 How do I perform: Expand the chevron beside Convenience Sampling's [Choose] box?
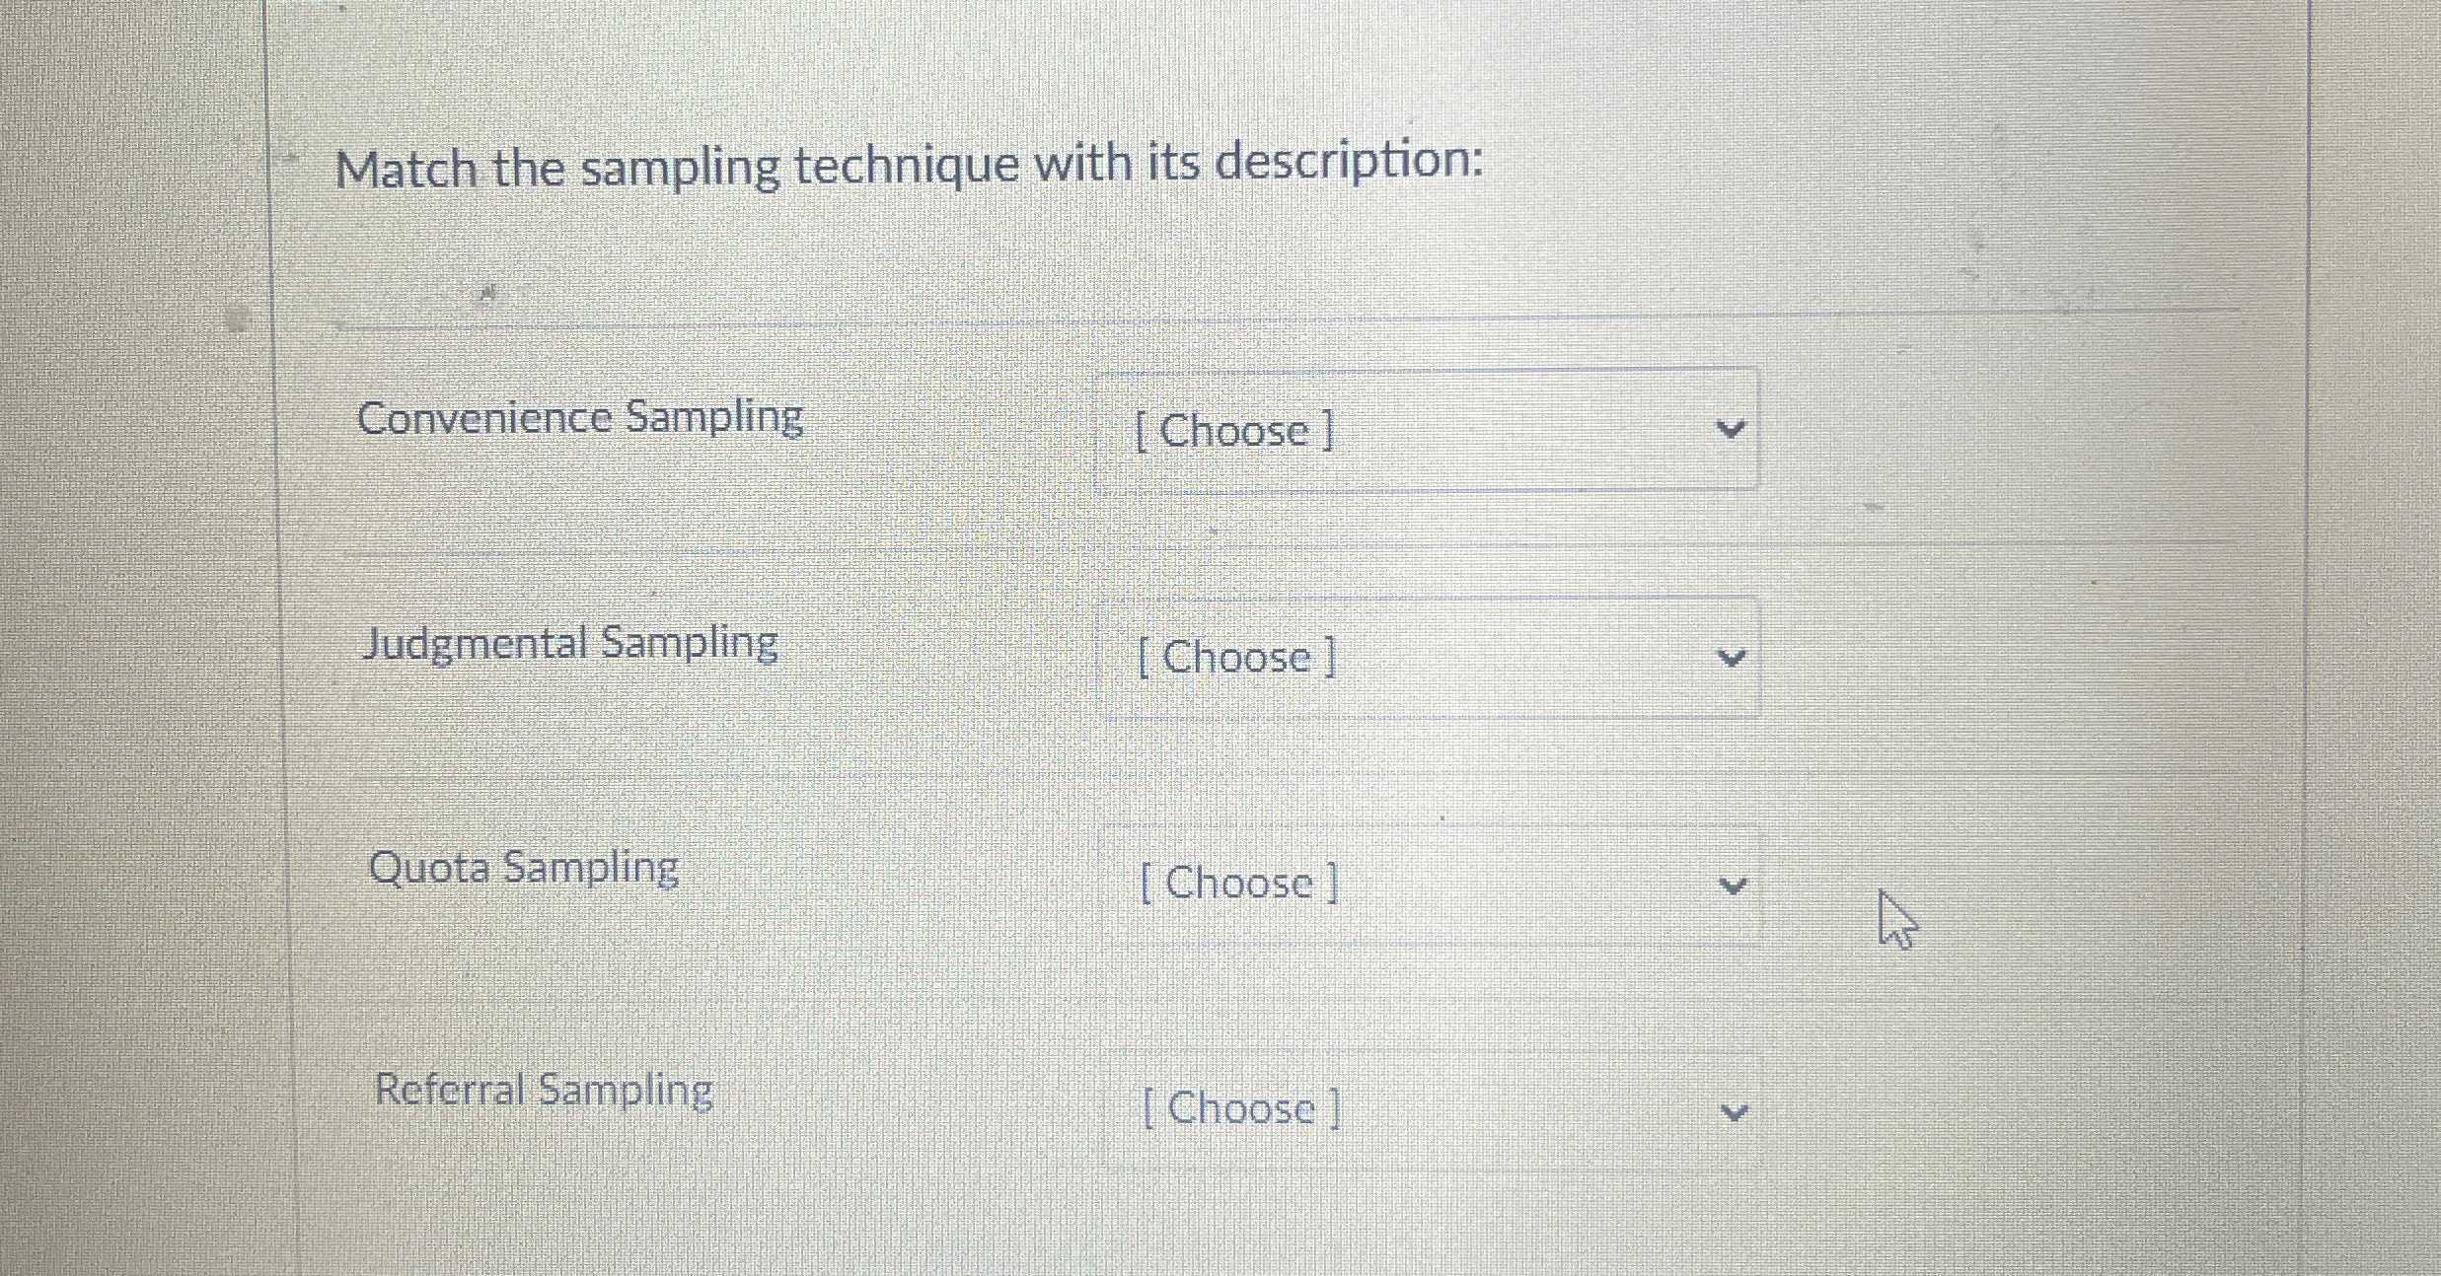tap(1734, 429)
